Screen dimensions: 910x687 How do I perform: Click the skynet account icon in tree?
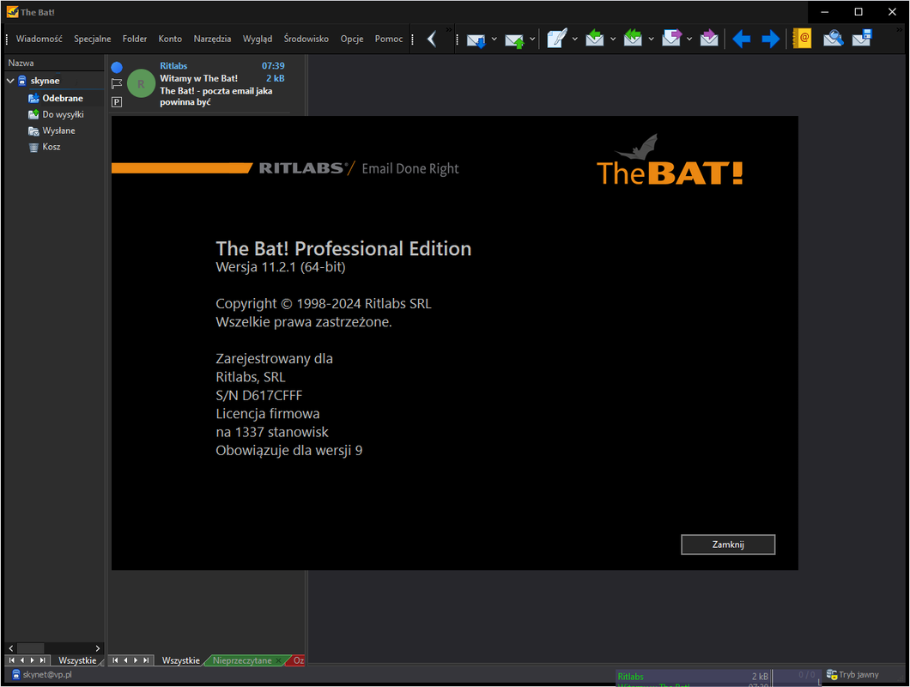pyautogui.click(x=22, y=81)
